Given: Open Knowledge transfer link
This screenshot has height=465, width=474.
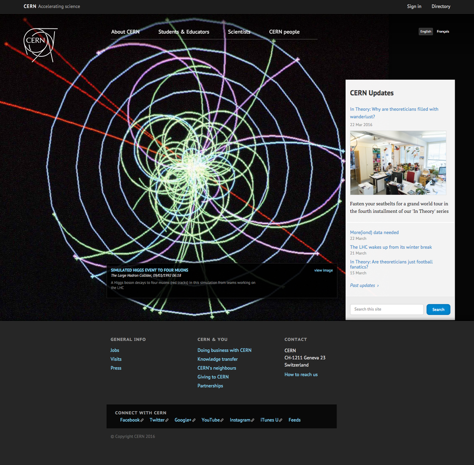Looking at the screenshot, I should (x=218, y=359).
